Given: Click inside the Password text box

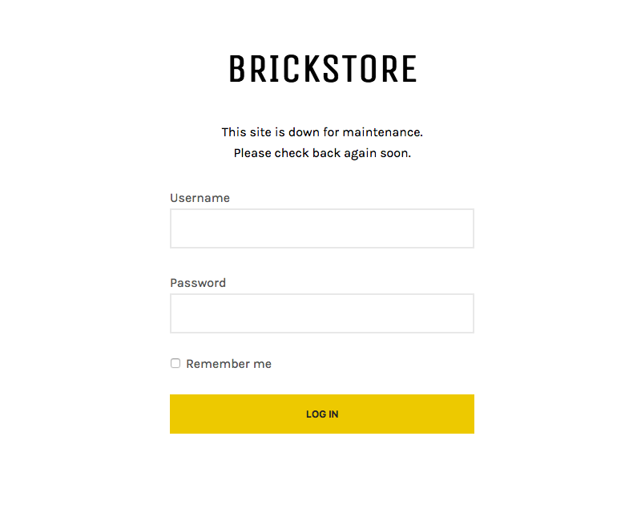Looking at the screenshot, I should [321, 313].
